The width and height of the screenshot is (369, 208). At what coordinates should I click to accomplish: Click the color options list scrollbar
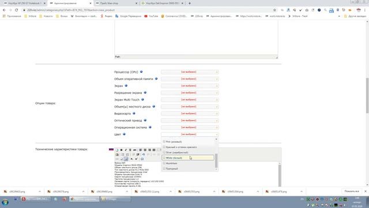tap(216, 161)
